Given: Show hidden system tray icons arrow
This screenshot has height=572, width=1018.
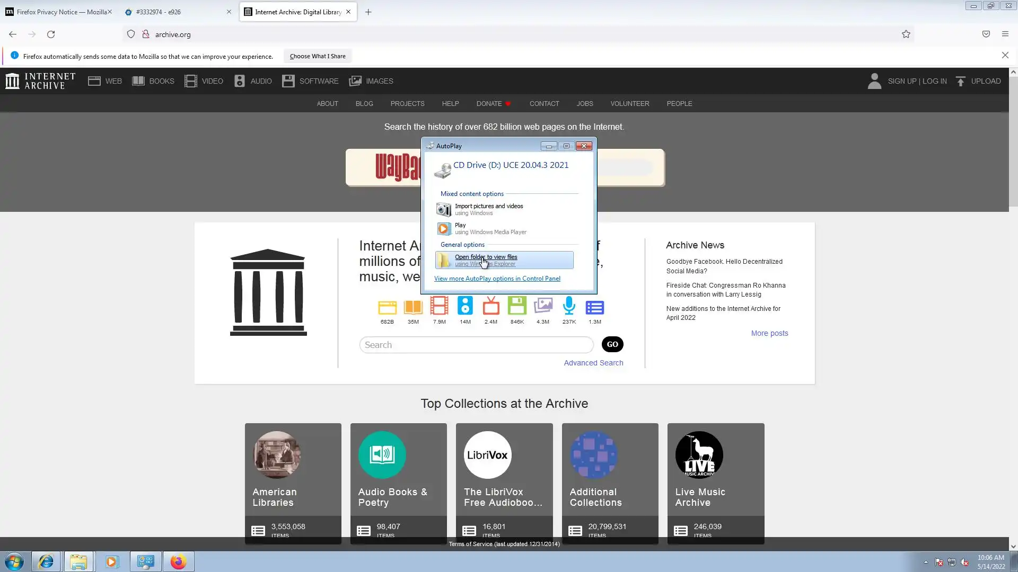Looking at the screenshot, I should [926, 562].
